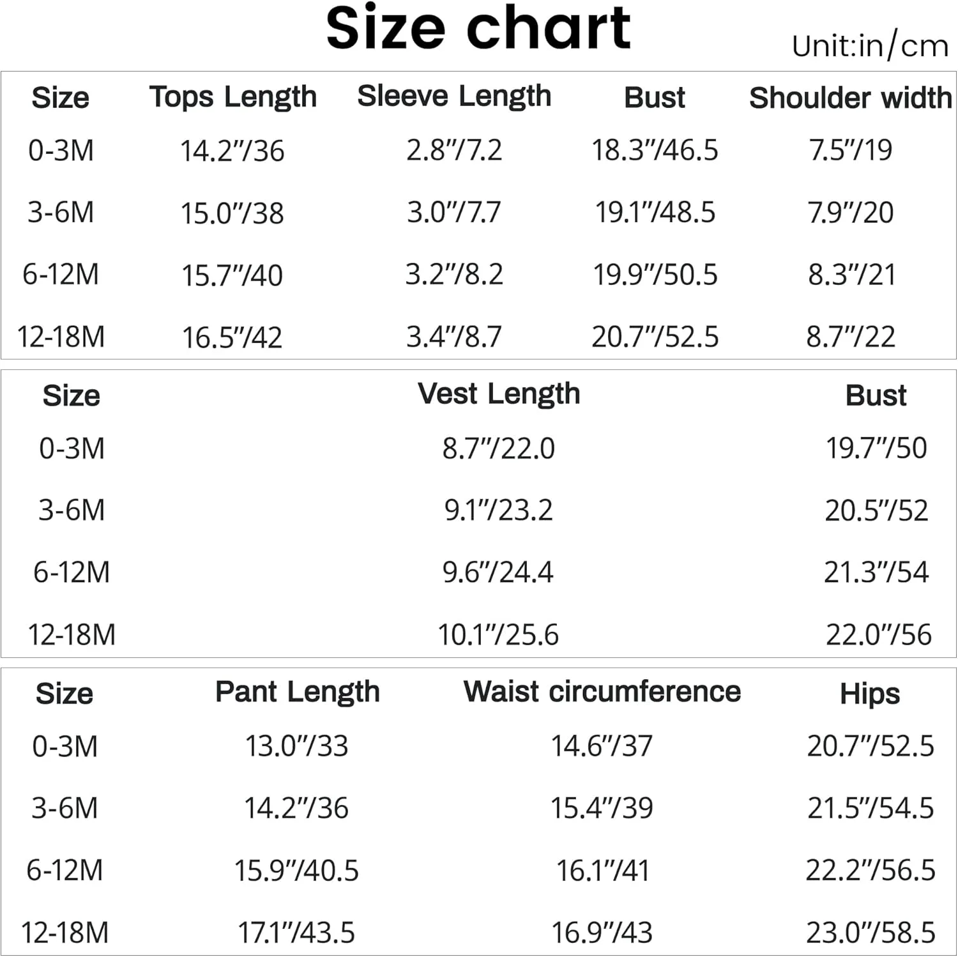Select the "Vest Length" column header
Image resolution: width=958 pixels, height=957 pixels.
coord(499,394)
